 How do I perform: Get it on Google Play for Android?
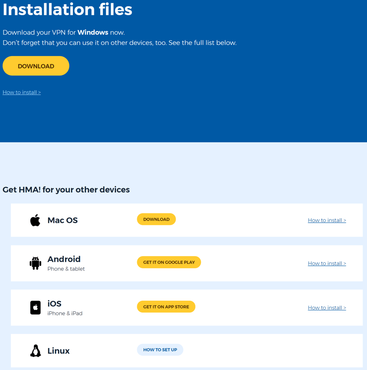(x=169, y=262)
